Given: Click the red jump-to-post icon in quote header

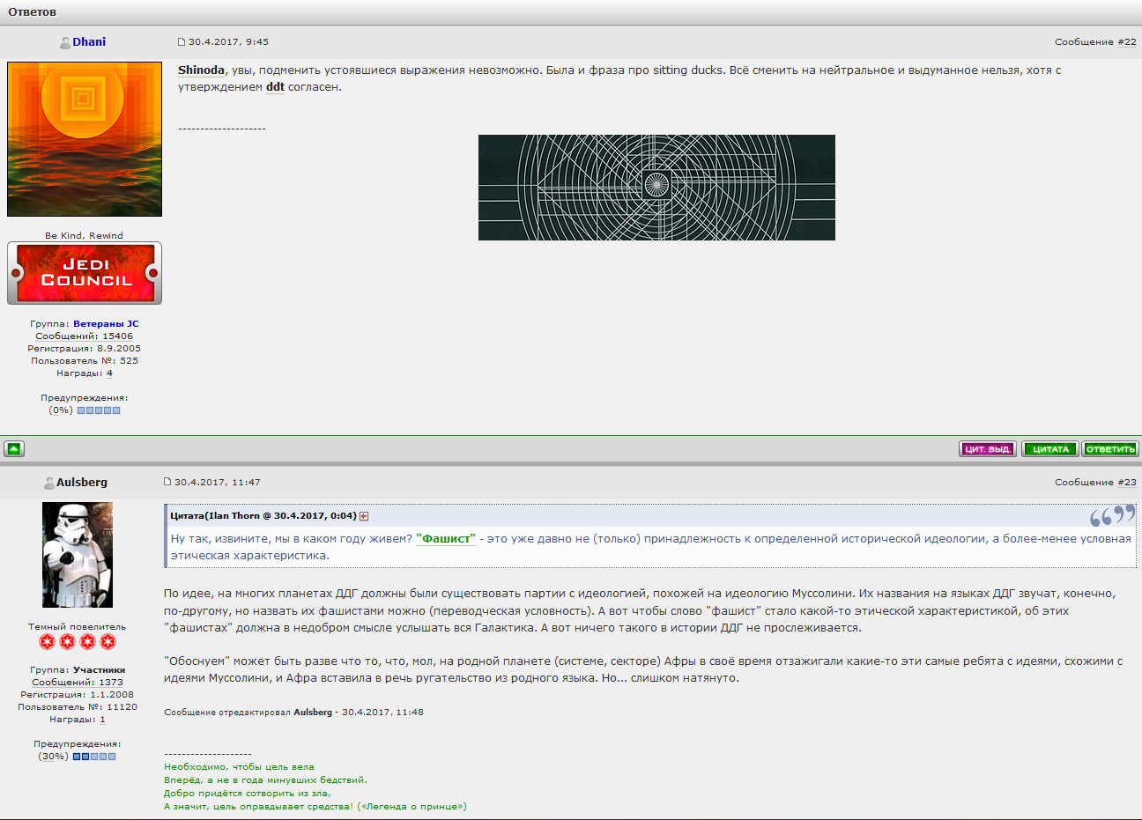Looking at the screenshot, I should coord(364,516).
